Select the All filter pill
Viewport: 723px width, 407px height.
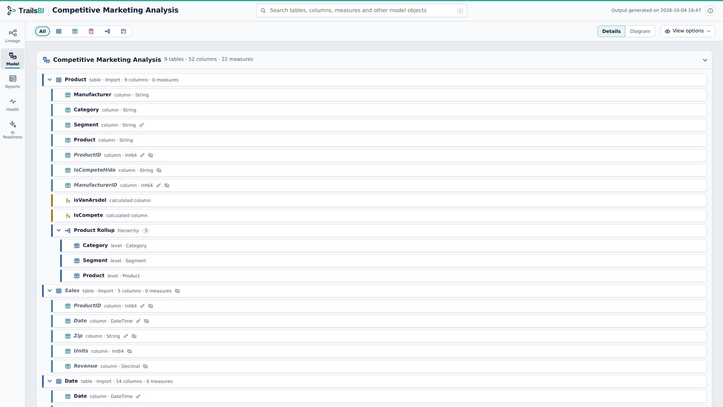(x=42, y=31)
